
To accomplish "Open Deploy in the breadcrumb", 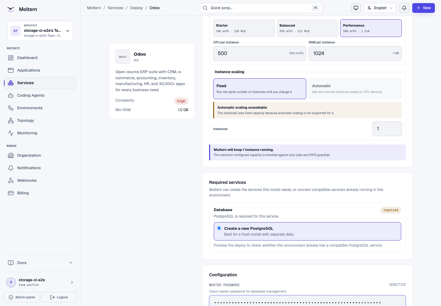I will pyautogui.click(x=137, y=8).
